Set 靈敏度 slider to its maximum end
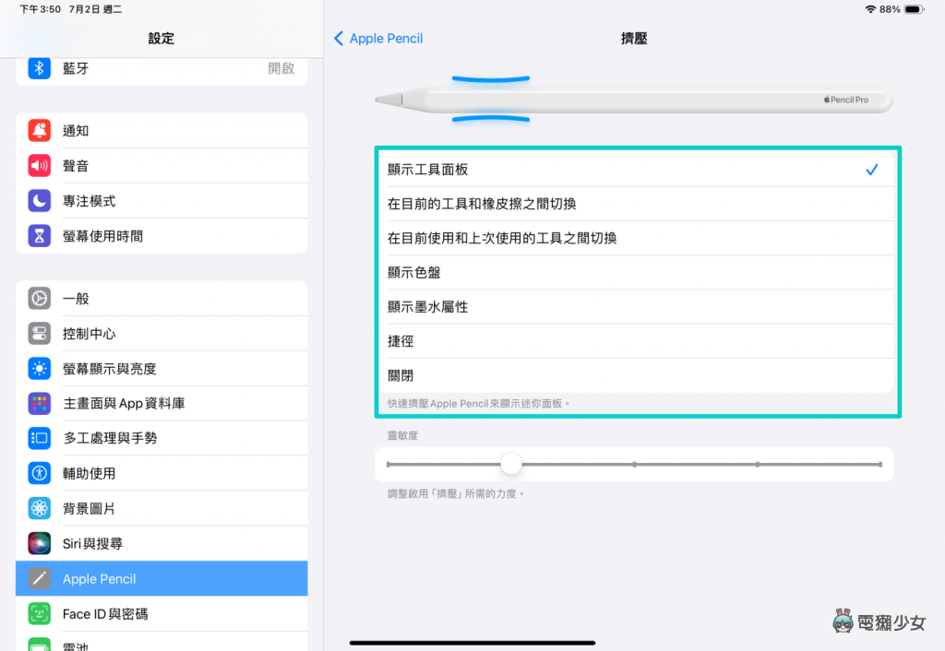Image resolution: width=945 pixels, height=651 pixels. pos(880,465)
